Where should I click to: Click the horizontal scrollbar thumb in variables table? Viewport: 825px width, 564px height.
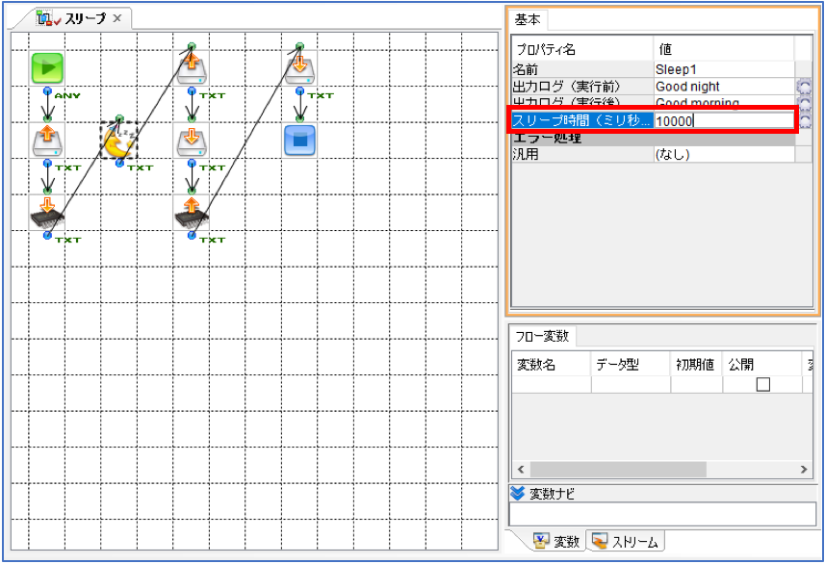618,470
